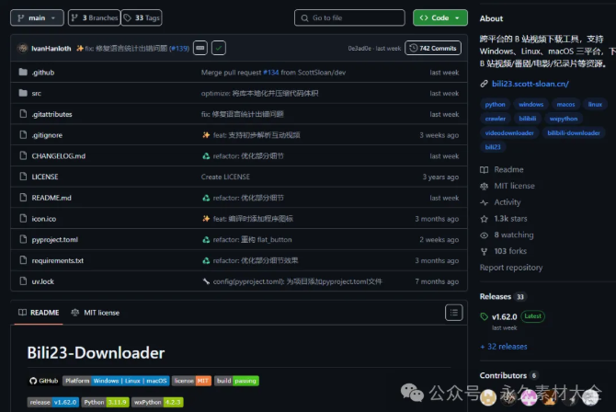Click the wxPython 4.2.3 badge

tap(157, 402)
